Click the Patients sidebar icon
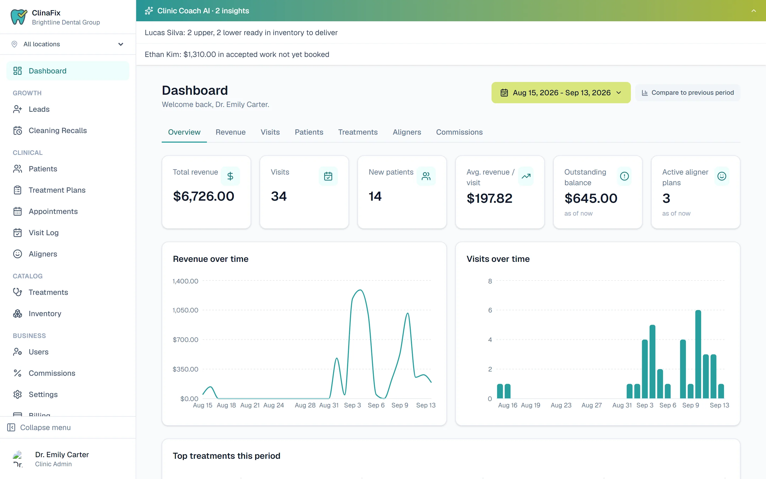 click(x=17, y=169)
